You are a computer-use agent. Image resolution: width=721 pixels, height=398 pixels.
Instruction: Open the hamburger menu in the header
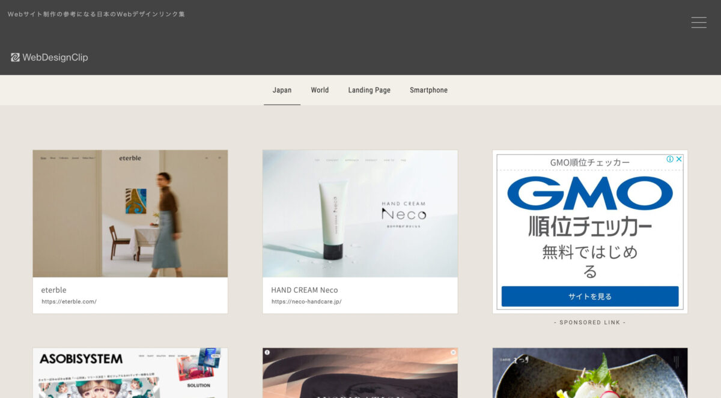coord(698,23)
